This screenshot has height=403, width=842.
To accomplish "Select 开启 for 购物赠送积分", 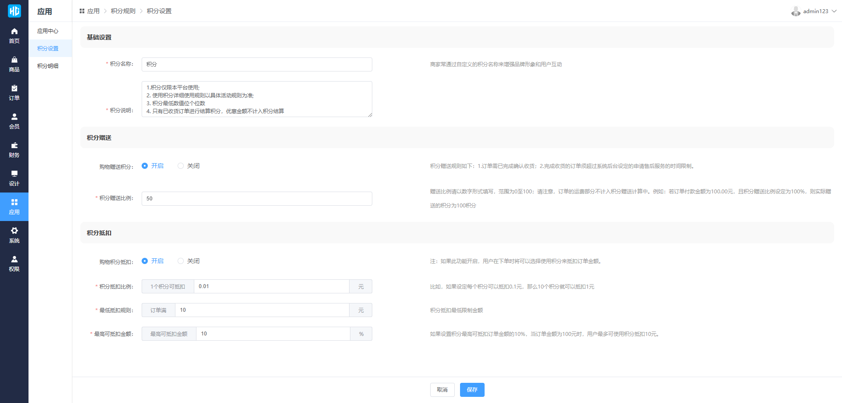I will (145, 166).
